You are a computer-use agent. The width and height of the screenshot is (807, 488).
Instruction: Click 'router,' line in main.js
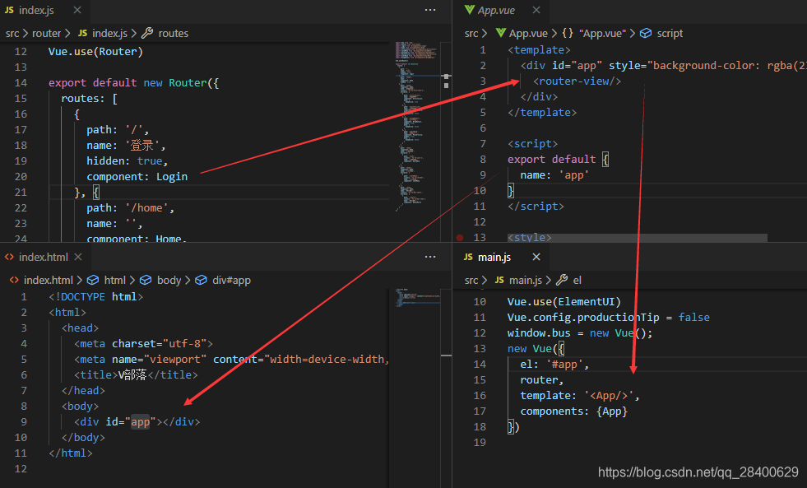point(542,380)
